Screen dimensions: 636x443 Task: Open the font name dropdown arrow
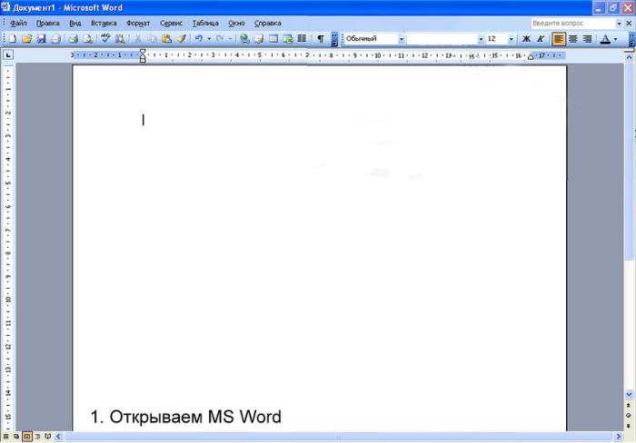click(x=481, y=39)
